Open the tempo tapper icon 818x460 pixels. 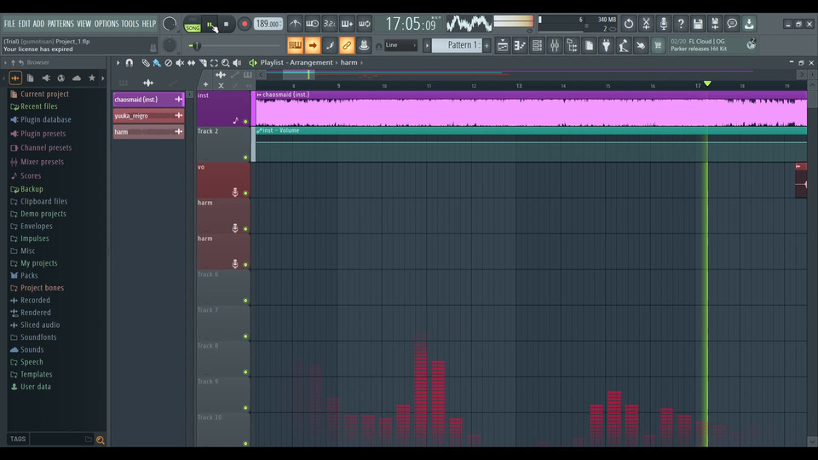coord(624,45)
